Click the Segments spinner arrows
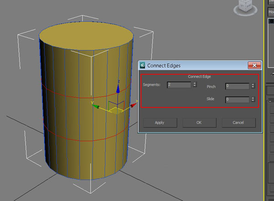The height and width of the screenshot is (201, 274). point(195,84)
